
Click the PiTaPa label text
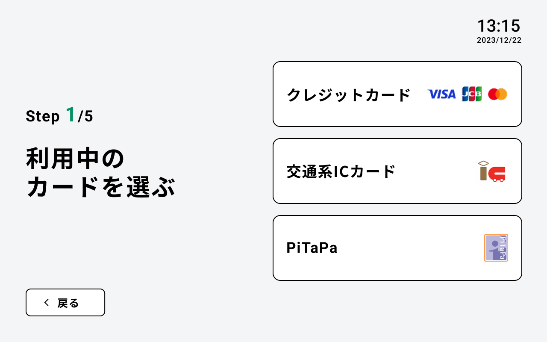[x=312, y=248]
